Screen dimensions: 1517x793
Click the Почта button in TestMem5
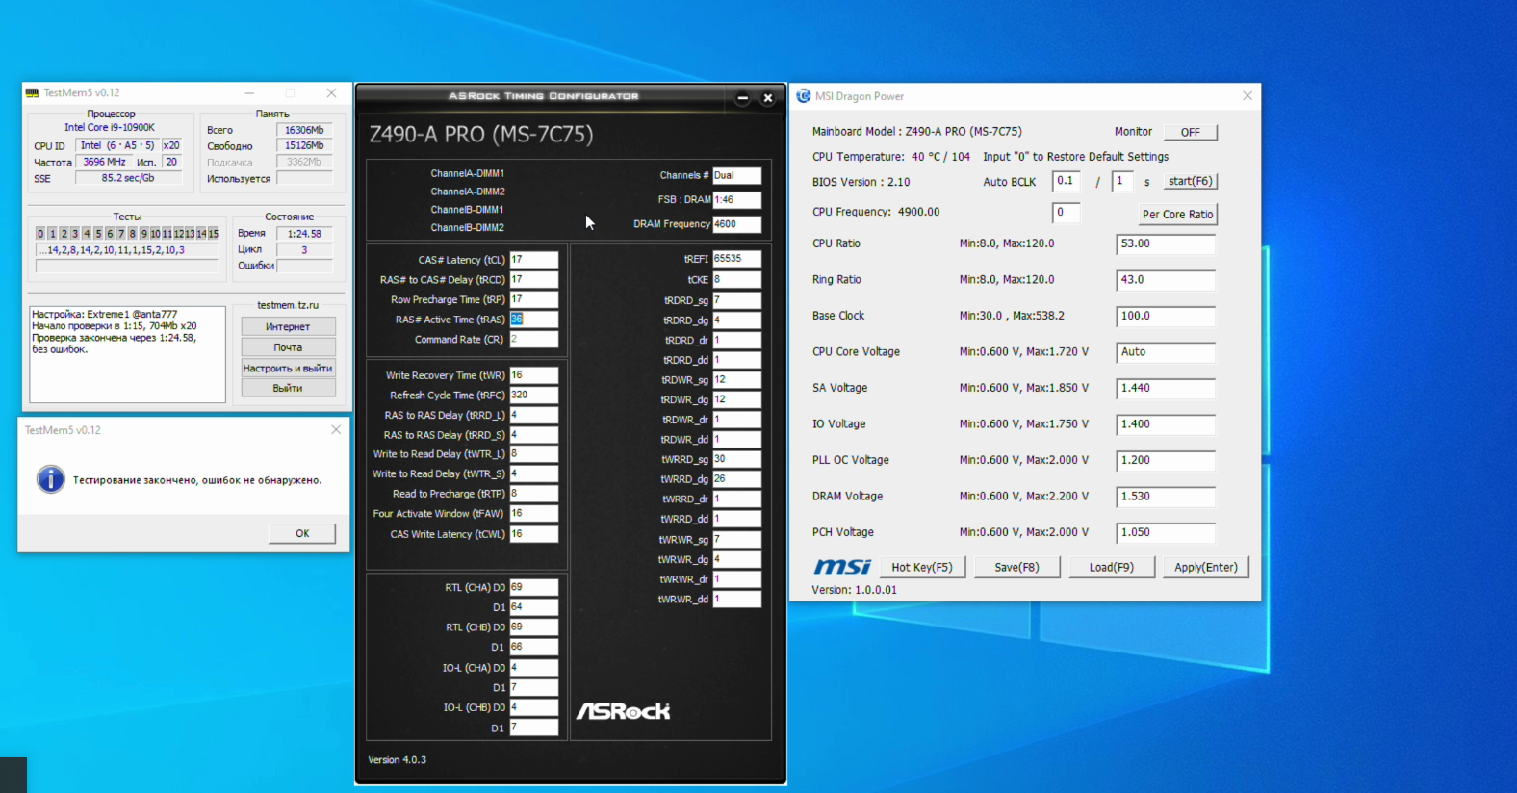tap(288, 347)
